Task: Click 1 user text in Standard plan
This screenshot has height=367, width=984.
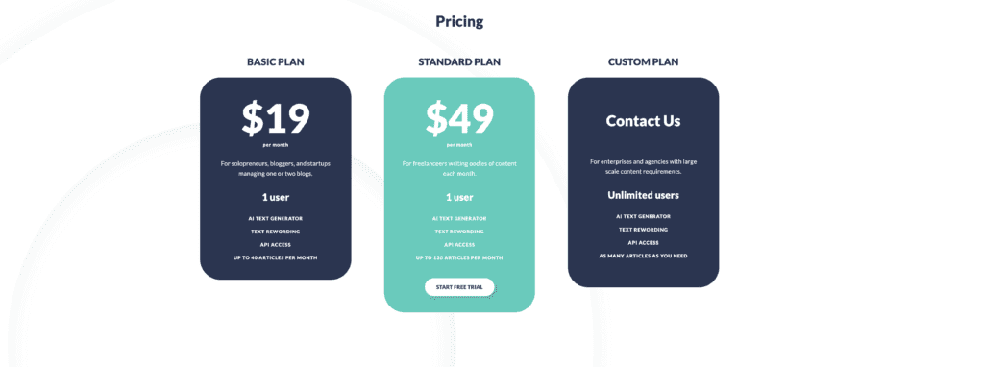Action: point(459,197)
